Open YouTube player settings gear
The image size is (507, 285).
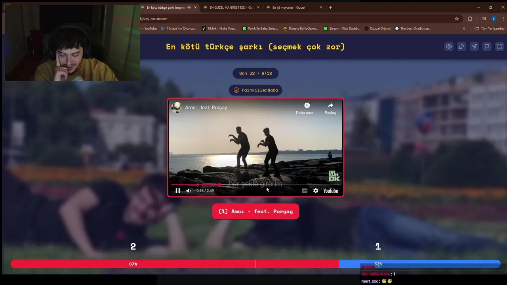click(316, 191)
